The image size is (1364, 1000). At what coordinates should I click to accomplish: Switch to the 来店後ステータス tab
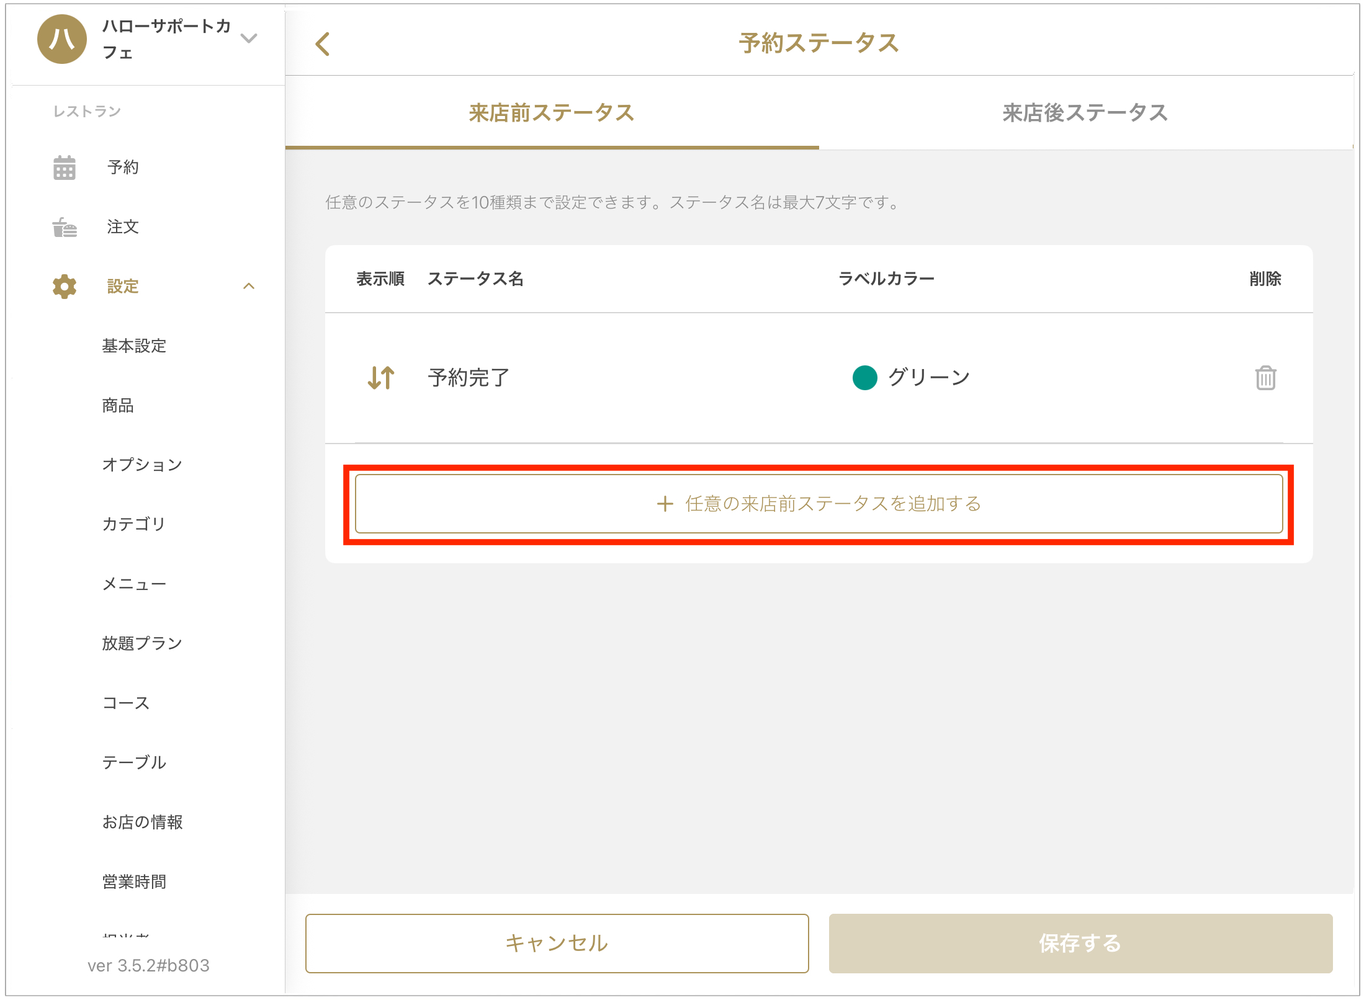[1085, 113]
